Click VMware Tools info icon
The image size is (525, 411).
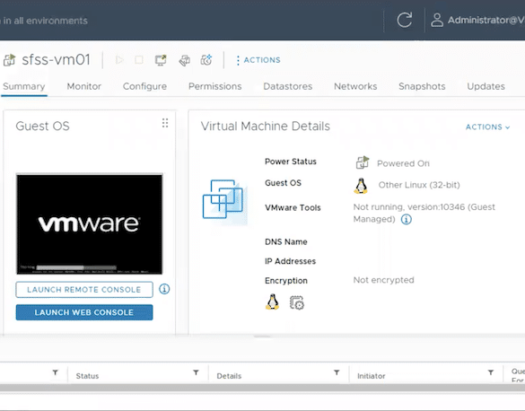click(407, 220)
